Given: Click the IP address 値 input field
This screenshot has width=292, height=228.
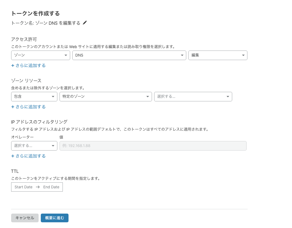Looking at the screenshot, I should (153, 146).
